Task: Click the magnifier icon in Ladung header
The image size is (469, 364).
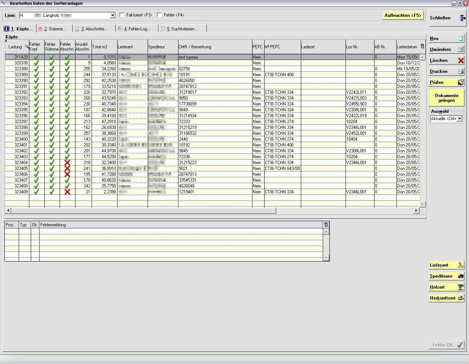Action: click(x=27, y=47)
